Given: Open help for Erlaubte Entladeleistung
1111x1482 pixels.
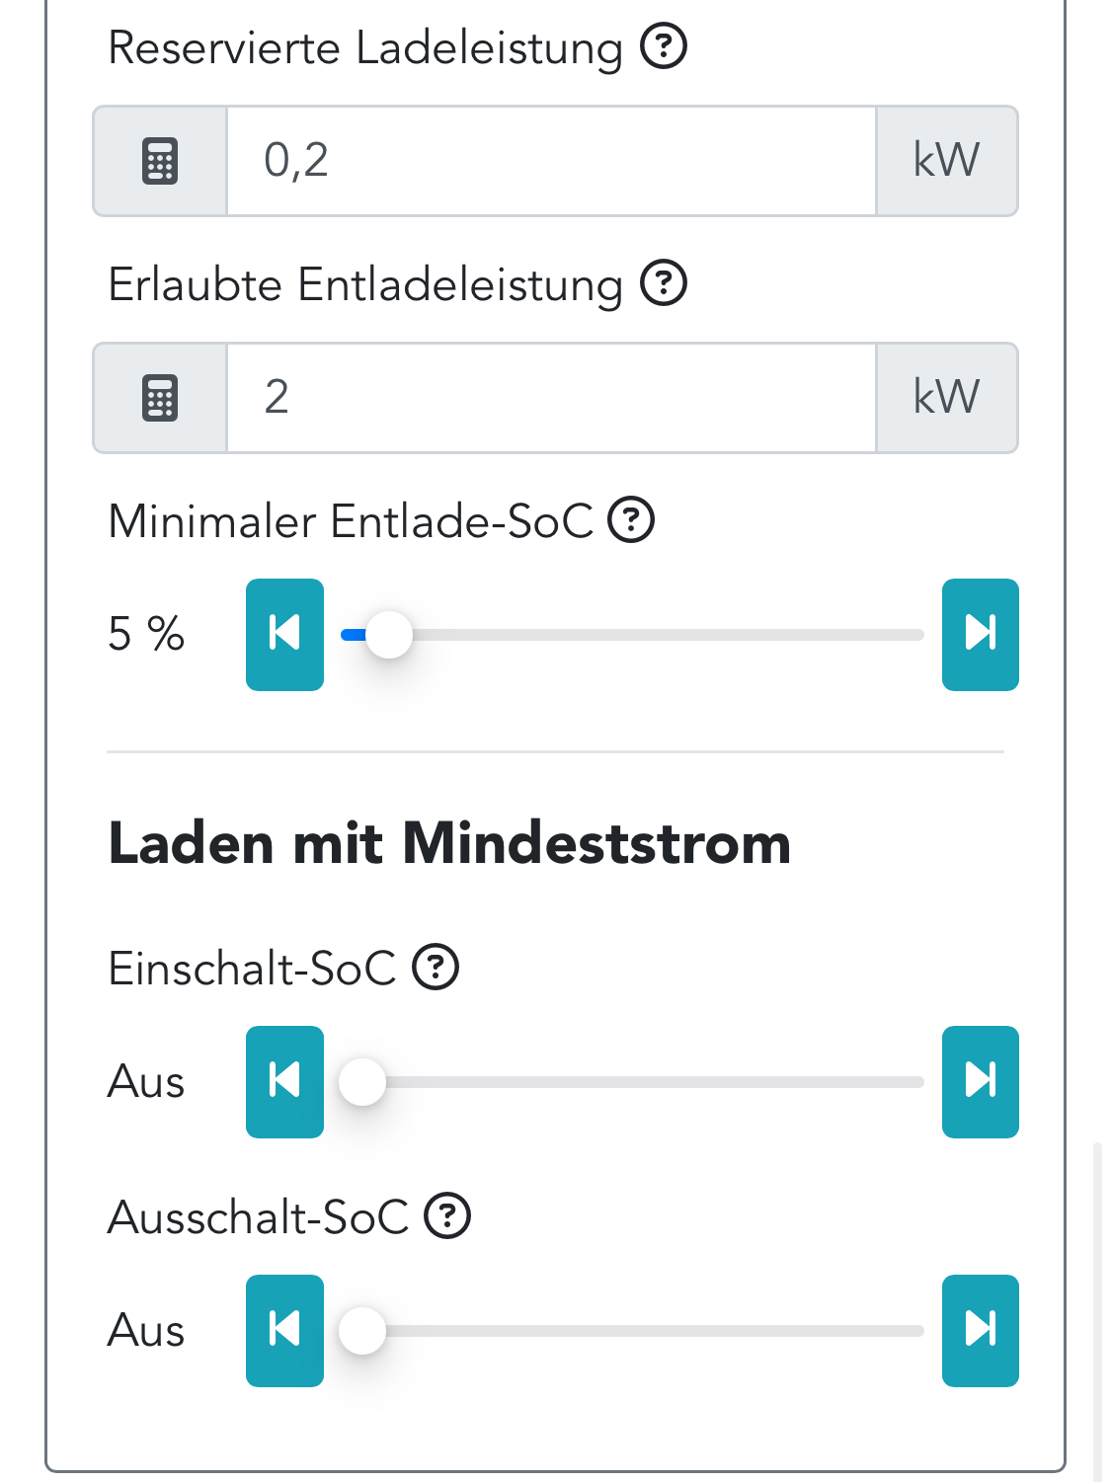Looking at the screenshot, I should point(664,284).
